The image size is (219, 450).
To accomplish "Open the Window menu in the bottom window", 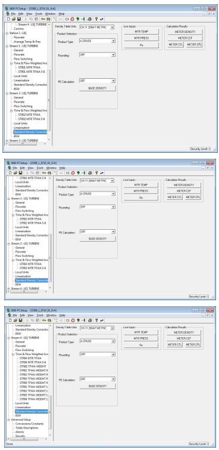I will coord(52,315).
